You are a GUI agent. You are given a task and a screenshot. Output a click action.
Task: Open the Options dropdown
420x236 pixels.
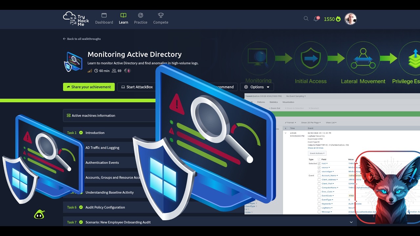tap(257, 87)
